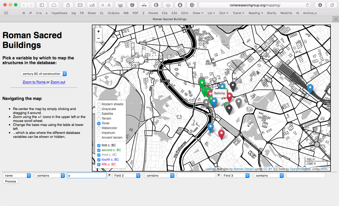Uncheck the "first c. BC" checkbox
Viewport: 339px width, 206px height.
click(99, 145)
